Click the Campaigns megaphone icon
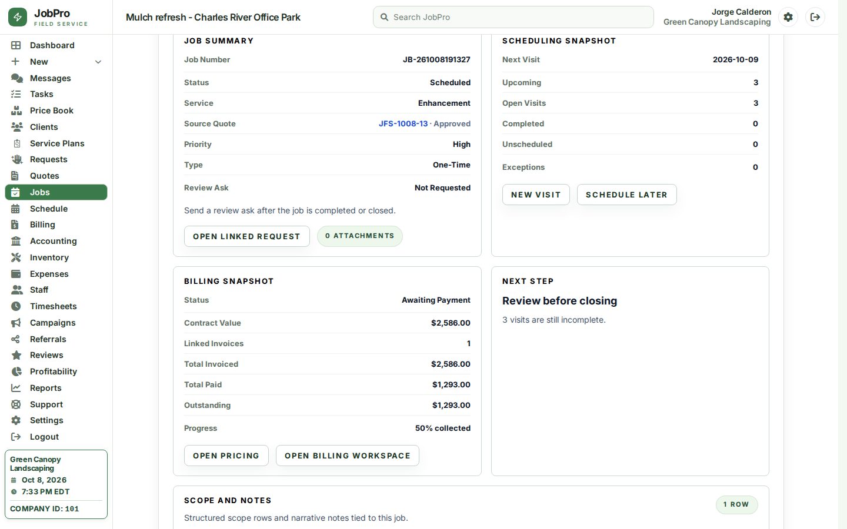The height and width of the screenshot is (529, 847). pyautogui.click(x=16, y=323)
